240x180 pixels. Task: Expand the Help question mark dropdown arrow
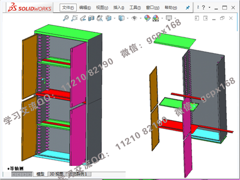click(210, 7)
